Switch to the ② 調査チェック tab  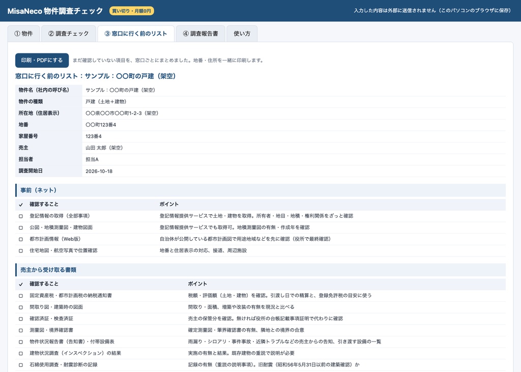tap(69, 34)
